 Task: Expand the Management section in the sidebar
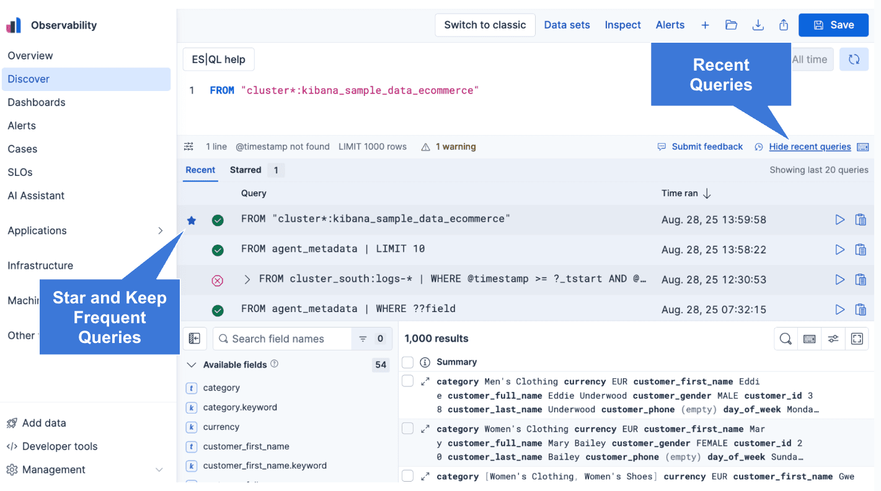point(159,469)
